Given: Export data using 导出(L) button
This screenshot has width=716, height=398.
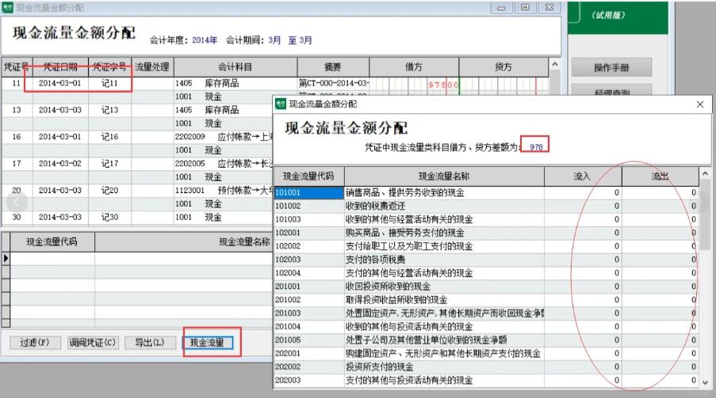Looking at the screenshot, I should pyautogui.click(x=149, y=343).
